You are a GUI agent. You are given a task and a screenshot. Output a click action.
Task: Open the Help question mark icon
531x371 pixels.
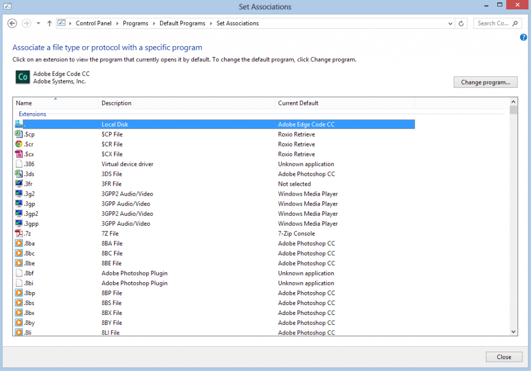point(524,37)
